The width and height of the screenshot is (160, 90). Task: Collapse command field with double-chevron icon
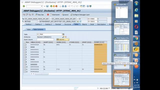tap(44, 6)
